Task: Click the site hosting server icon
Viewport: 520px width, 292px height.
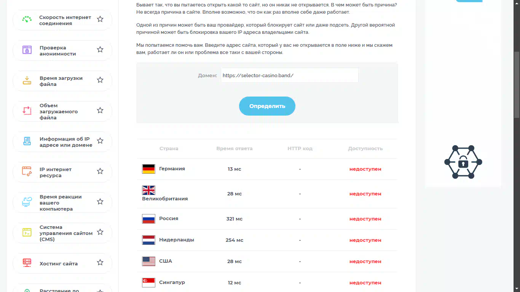Action: (27, 263)
